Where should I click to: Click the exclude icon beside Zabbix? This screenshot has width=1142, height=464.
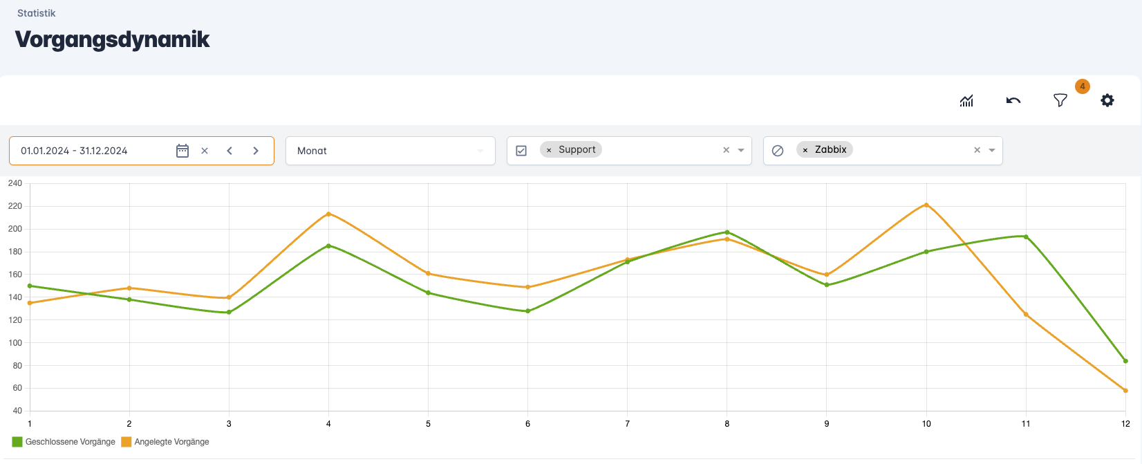(x=778, y=151)
